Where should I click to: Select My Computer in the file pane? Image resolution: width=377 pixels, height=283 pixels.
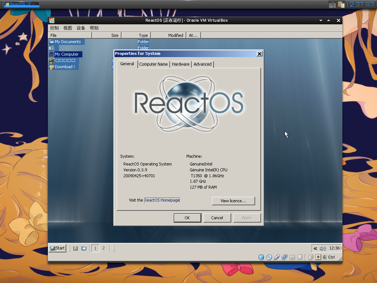pyautogui.click(x=67, y=54)
